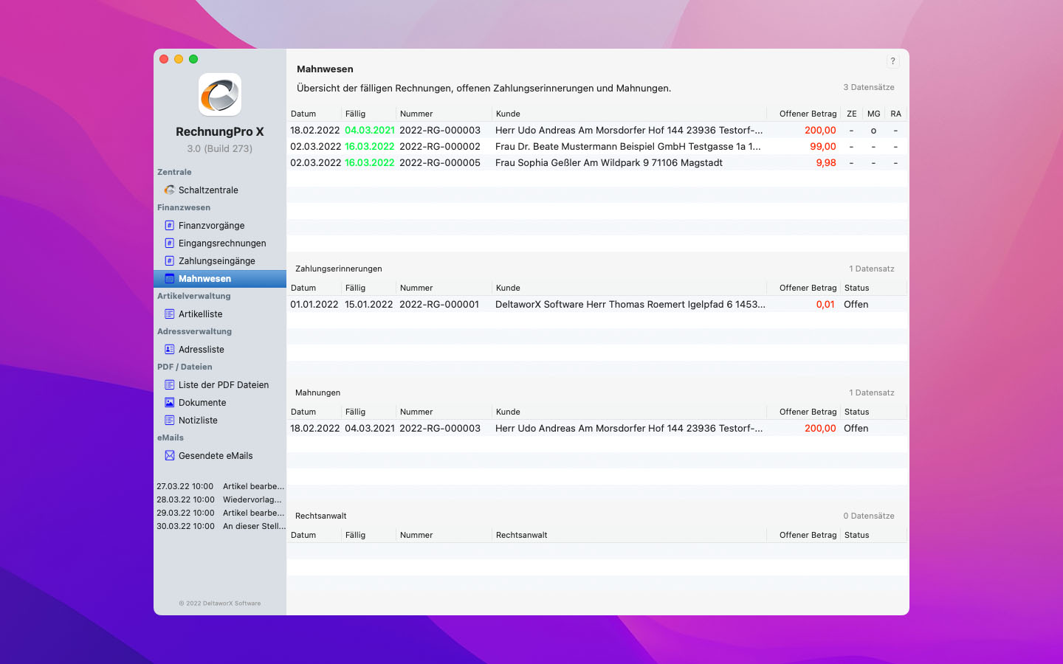
Task: Click the Gesendete eMails envelope icon
Action: [169, 455]
